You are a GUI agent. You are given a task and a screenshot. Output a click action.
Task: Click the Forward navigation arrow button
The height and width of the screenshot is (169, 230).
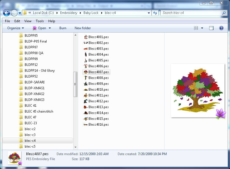(14, 13)
